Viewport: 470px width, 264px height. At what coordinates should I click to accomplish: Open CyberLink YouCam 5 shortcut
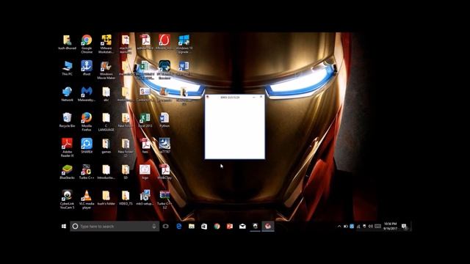click(67, 199)
